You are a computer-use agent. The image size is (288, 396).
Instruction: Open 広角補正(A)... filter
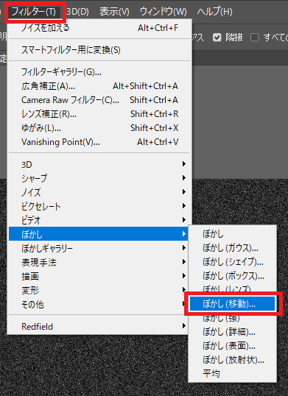coord(99,86)
